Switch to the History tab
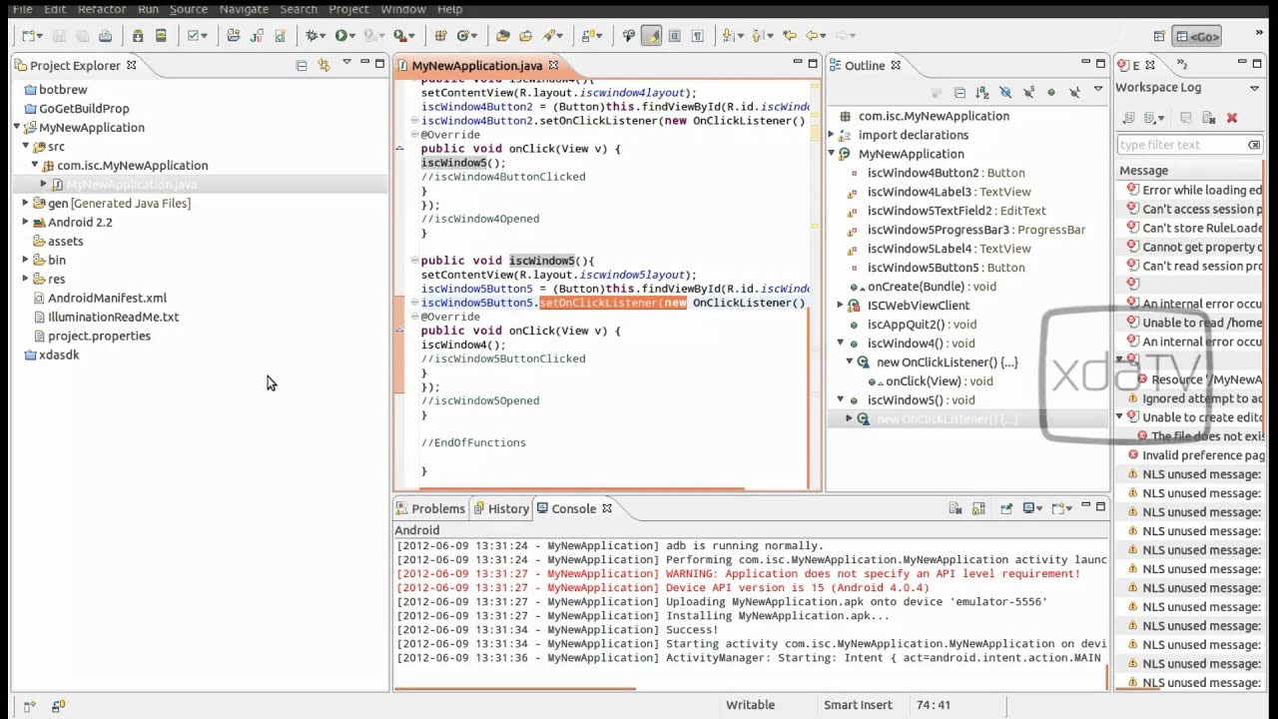This screenshot has height=719, width=1278. [500, 508]
